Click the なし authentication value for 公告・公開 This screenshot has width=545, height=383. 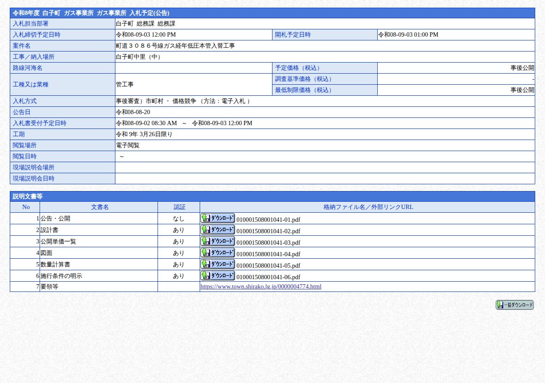[179, 218]
